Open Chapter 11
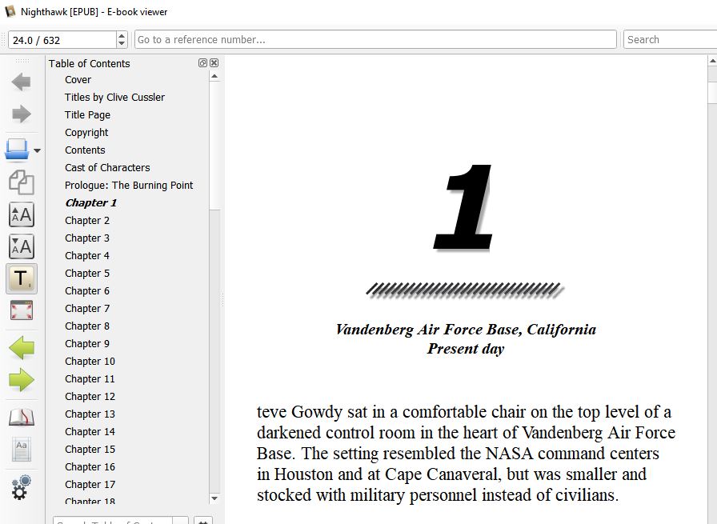The image size is (717, 524). tap(90, 378)
